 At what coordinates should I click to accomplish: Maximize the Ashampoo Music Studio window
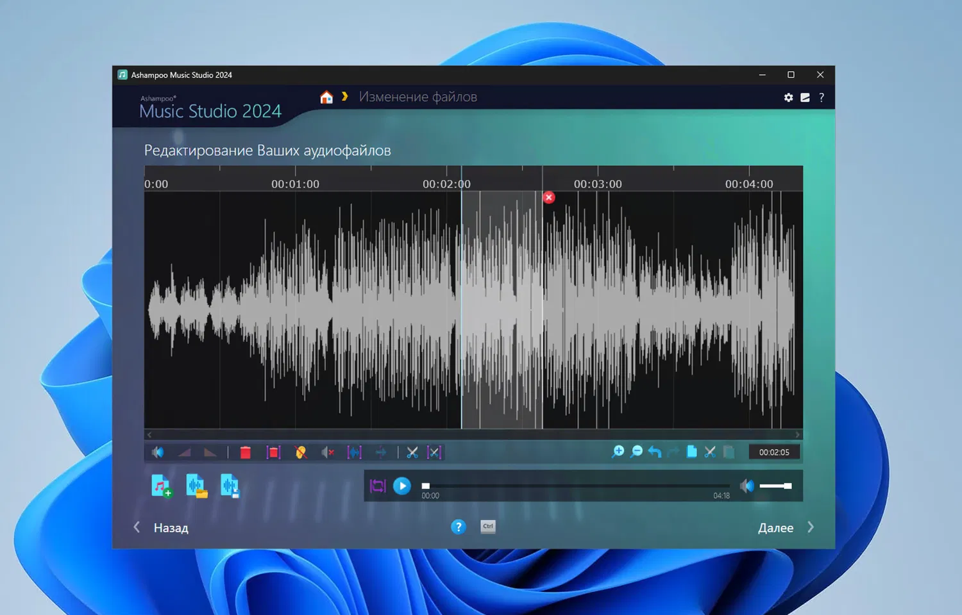[x=791, y=75]
